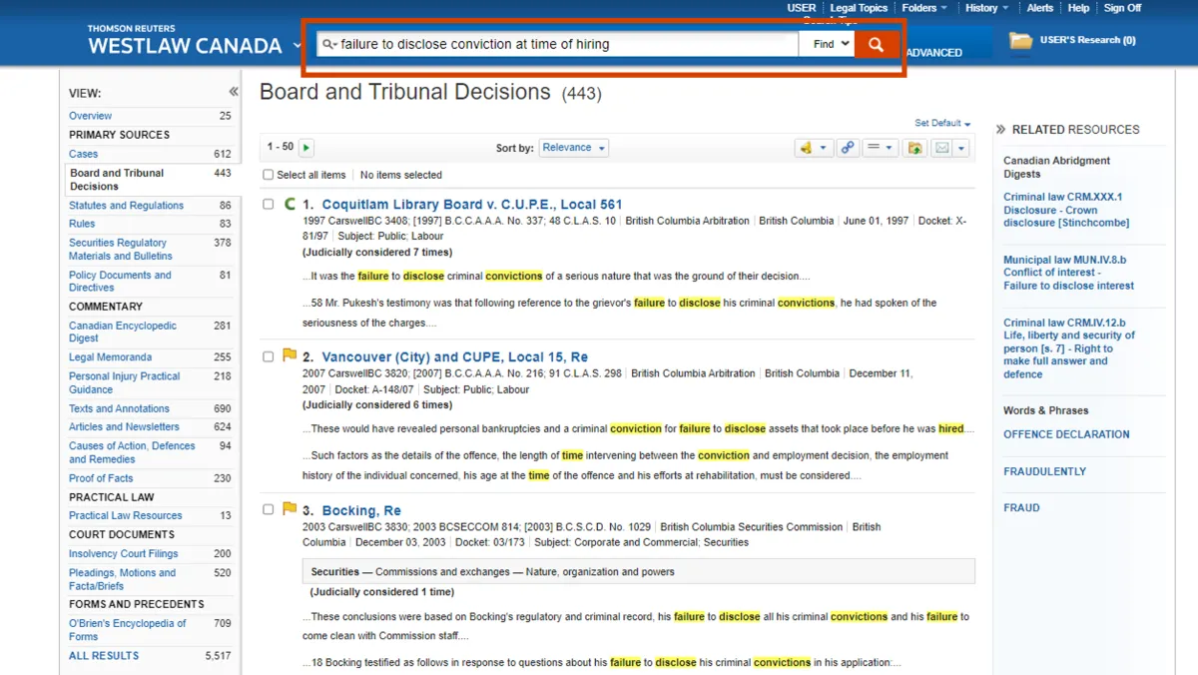This screenshot has height=675, width=1198.
Task: Click the yellow flag beside Bocking, Re
Action: pos(290,509)
